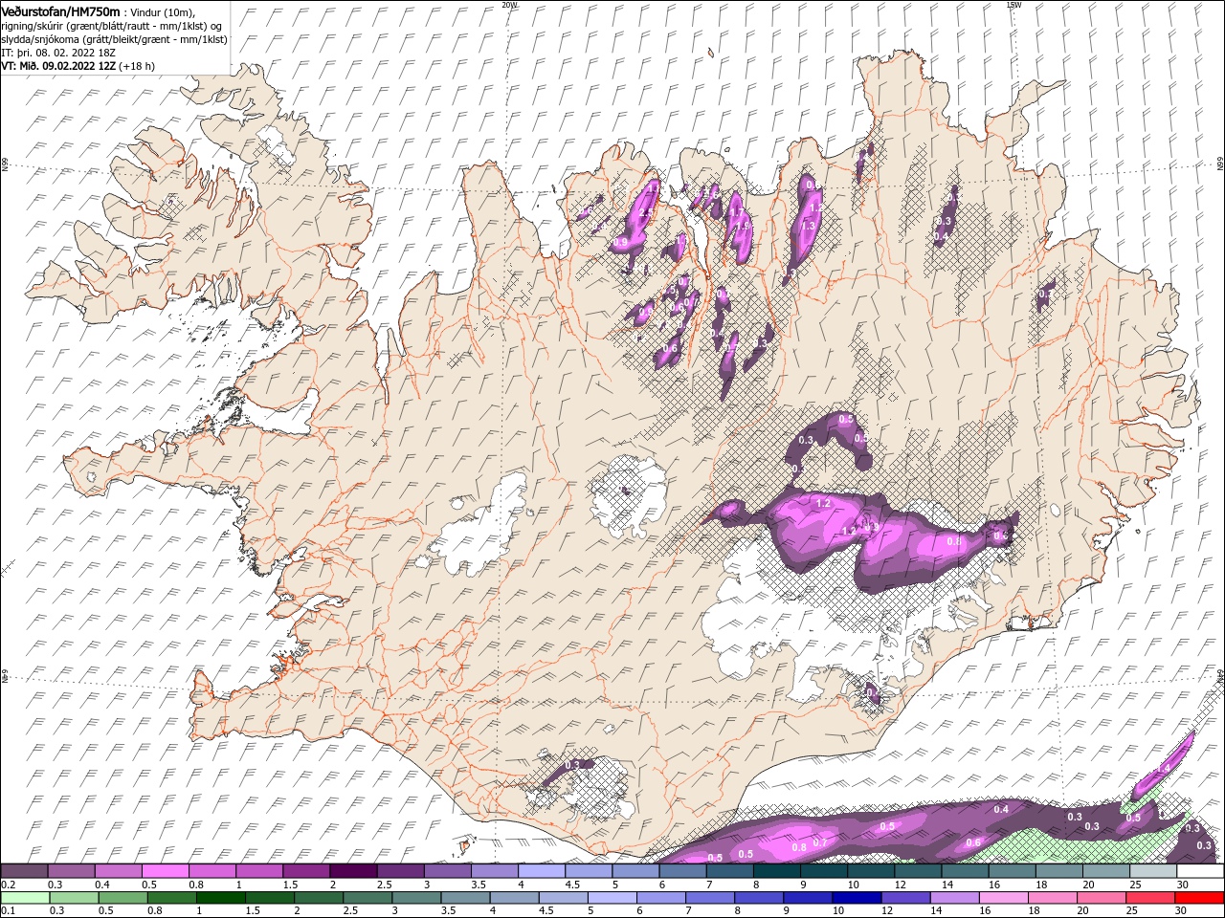Pick snow legend swatch between 8 and 9
The width and height of the screenshot is (1225, 918).
(778, 871)
